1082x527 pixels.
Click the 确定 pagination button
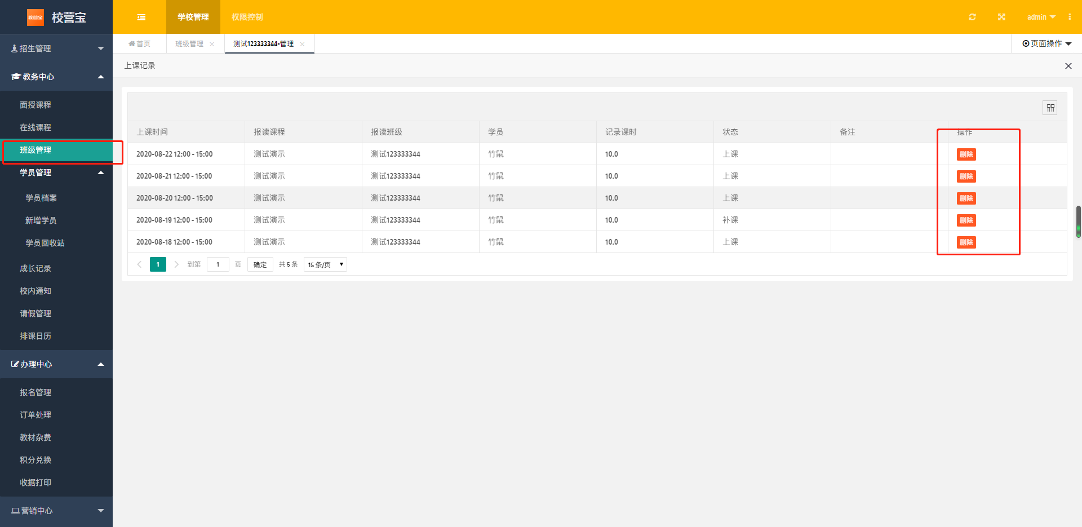click(x=260, y=264)
